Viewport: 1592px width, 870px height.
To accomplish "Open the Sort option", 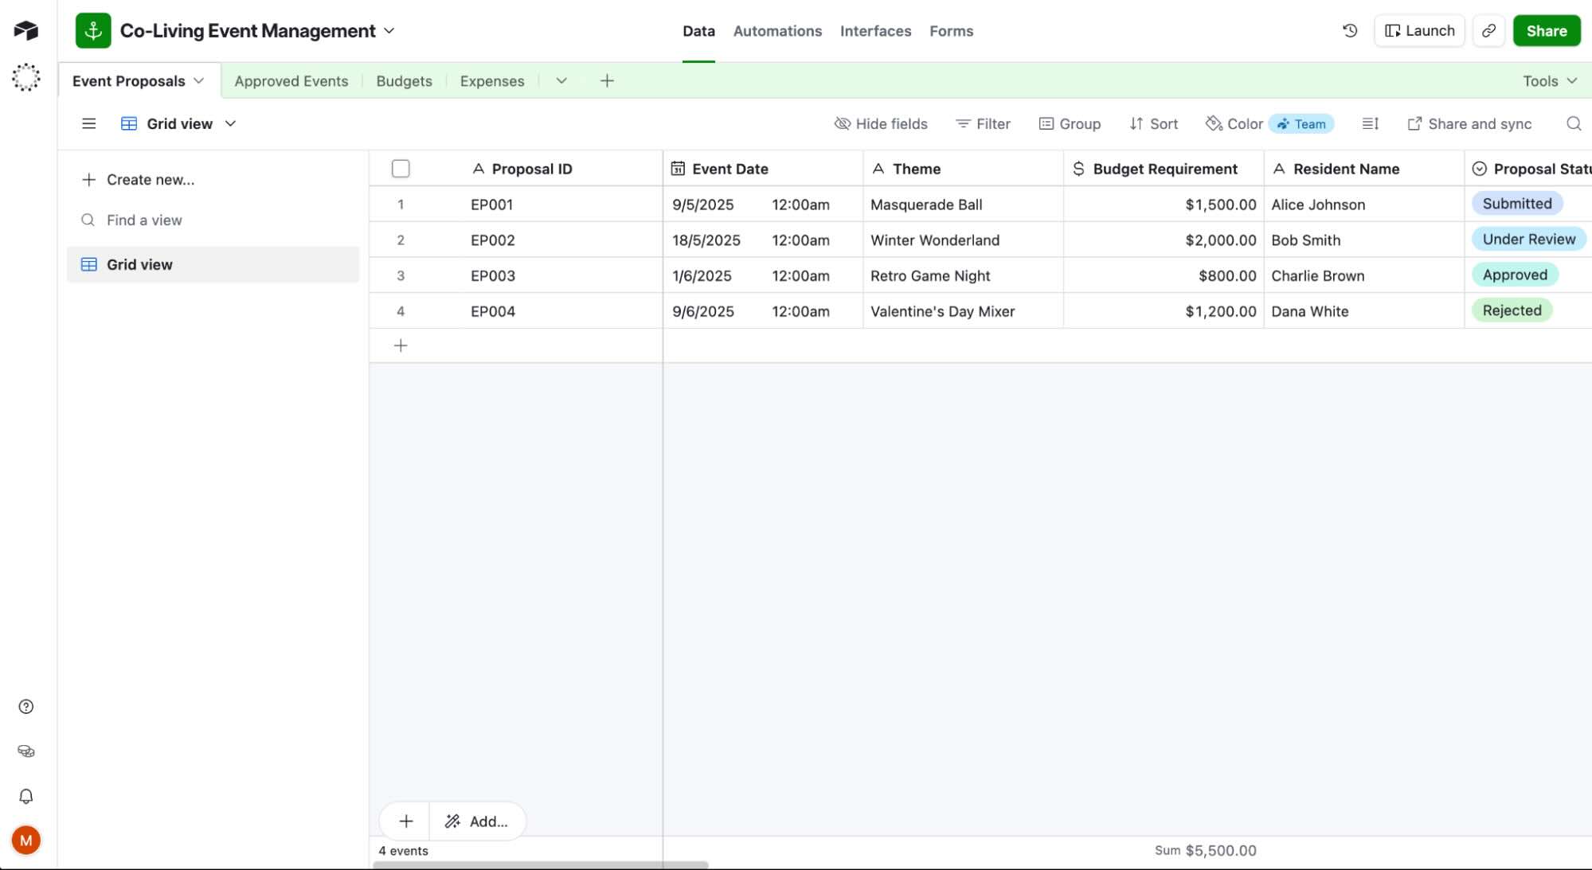I will tap(1153, 123).
